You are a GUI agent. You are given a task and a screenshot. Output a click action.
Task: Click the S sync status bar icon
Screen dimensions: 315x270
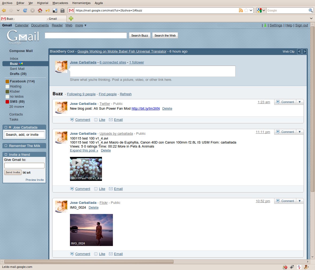click(x=299, y=267)
